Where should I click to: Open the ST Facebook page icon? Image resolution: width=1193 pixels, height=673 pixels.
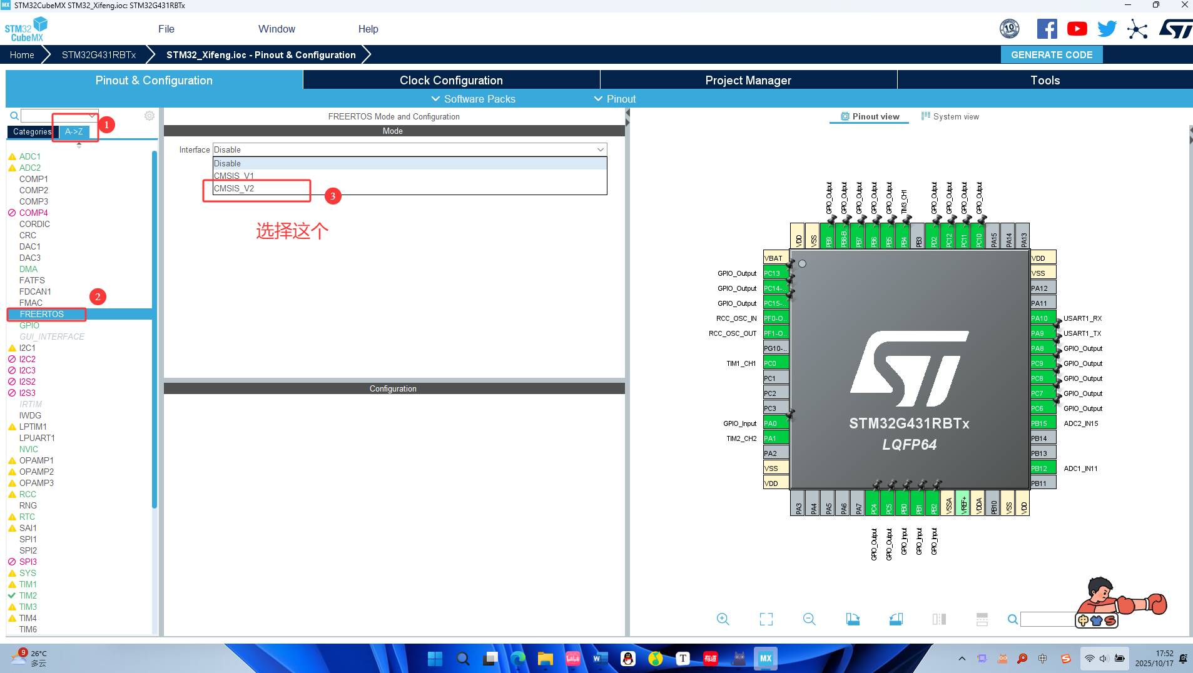pyautogui.click(x=1047, y=29)
